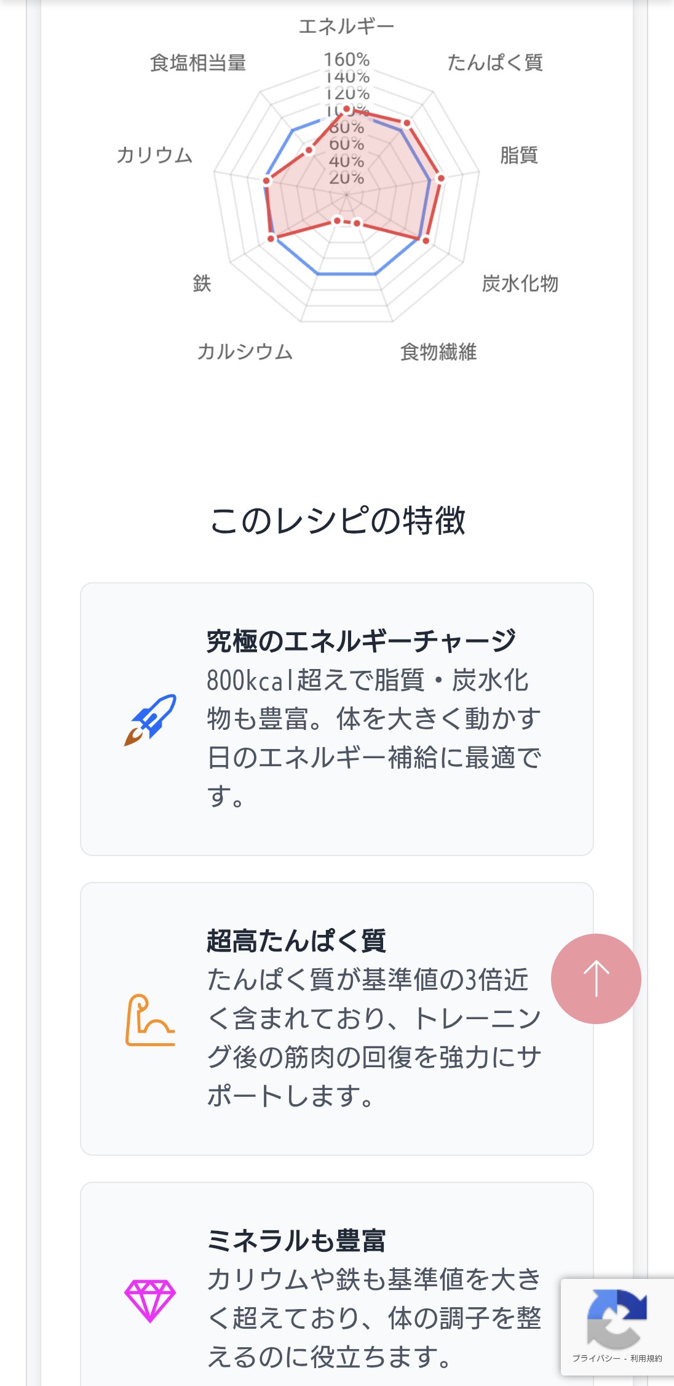Click the 食塩相当量 axis label
This screenshot has height=1386, width=674.
pos(198,63)
